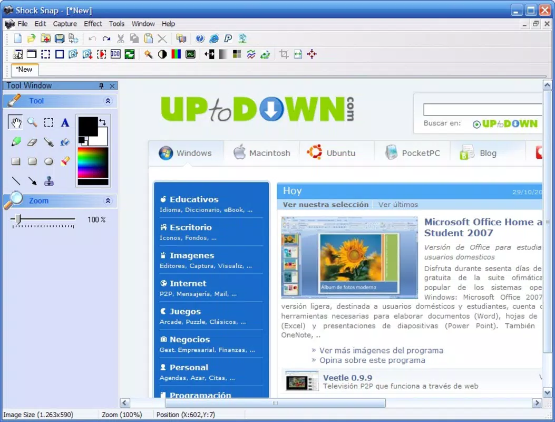Collapse the Zoom panel section
Viewport: 555px width, 422px height.
[108, 201]
